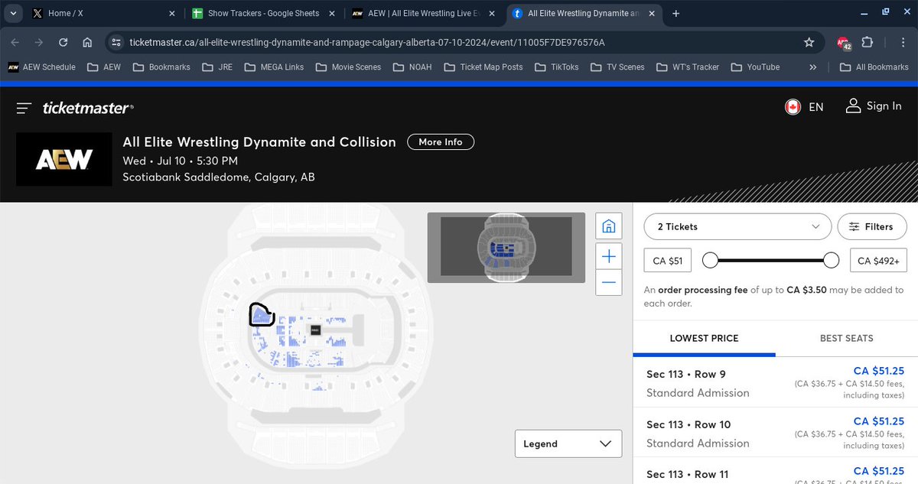This screenshot has width=918, height=484.
Task: Click the Sign In link
Action: [x=884, y=106]
